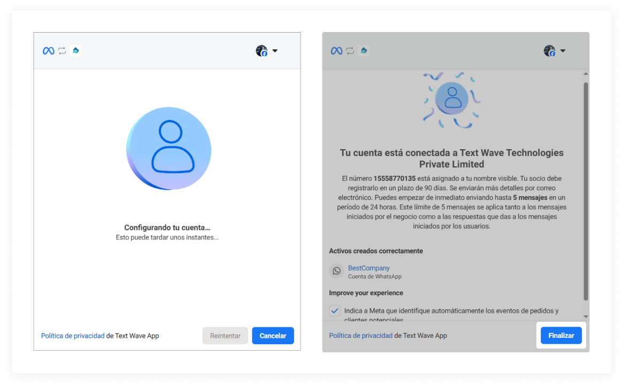Viewport: 623px width, 386px height.
Task: Click the Text Wave app icon in left dialog
Action: [x=75, y=51]
